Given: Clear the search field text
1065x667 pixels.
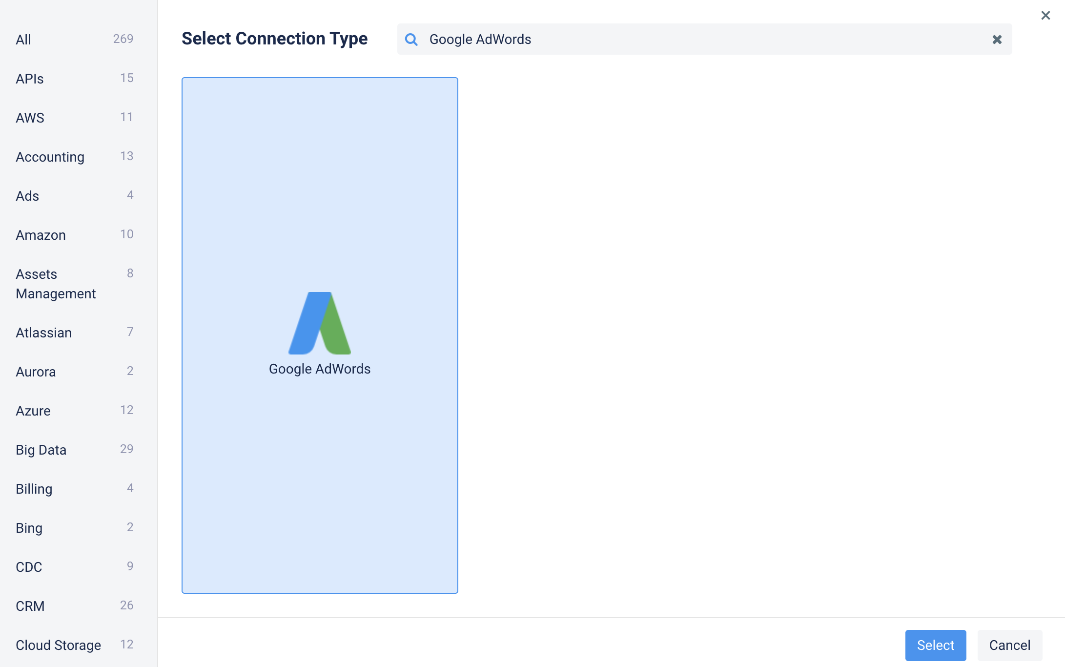Looking at the screenshot, I should [x=997, y=39].
